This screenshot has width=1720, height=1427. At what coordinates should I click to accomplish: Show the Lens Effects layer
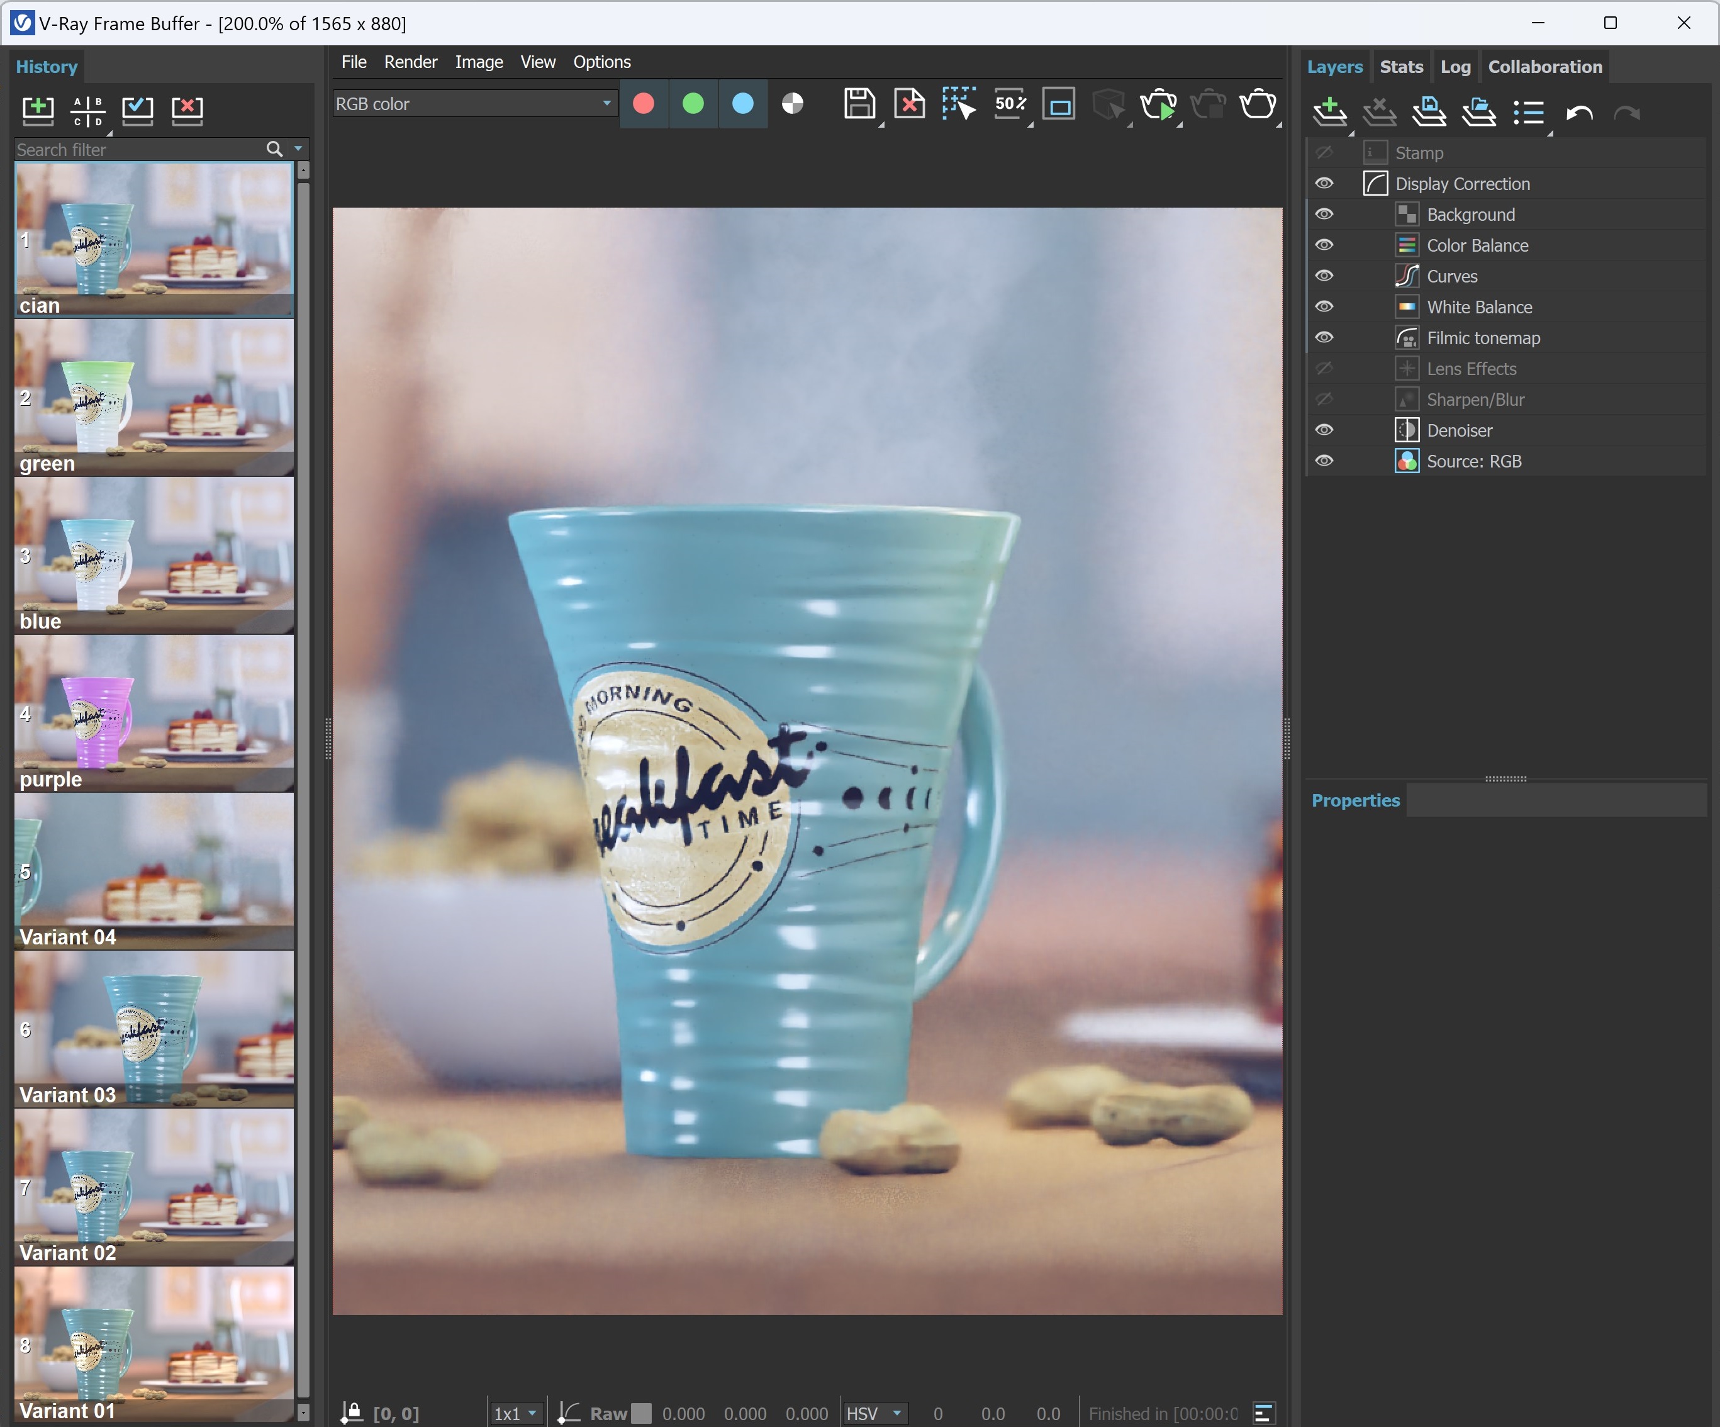coord(1326,369)
